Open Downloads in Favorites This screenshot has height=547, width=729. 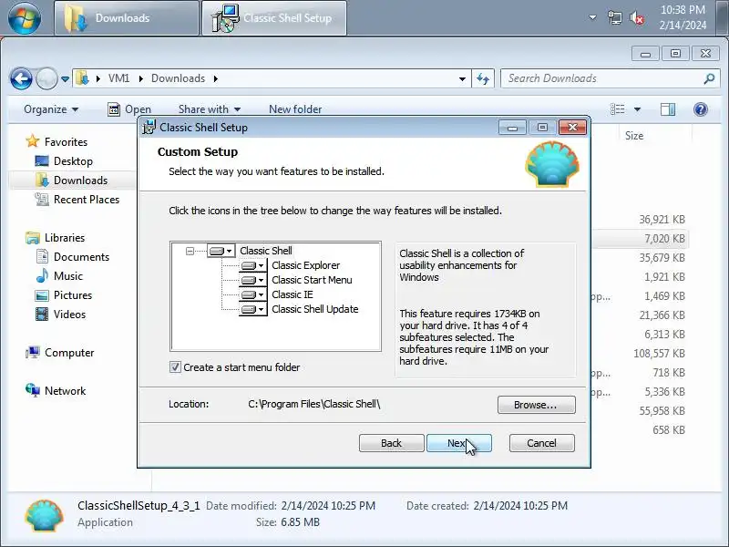[80, 181]
